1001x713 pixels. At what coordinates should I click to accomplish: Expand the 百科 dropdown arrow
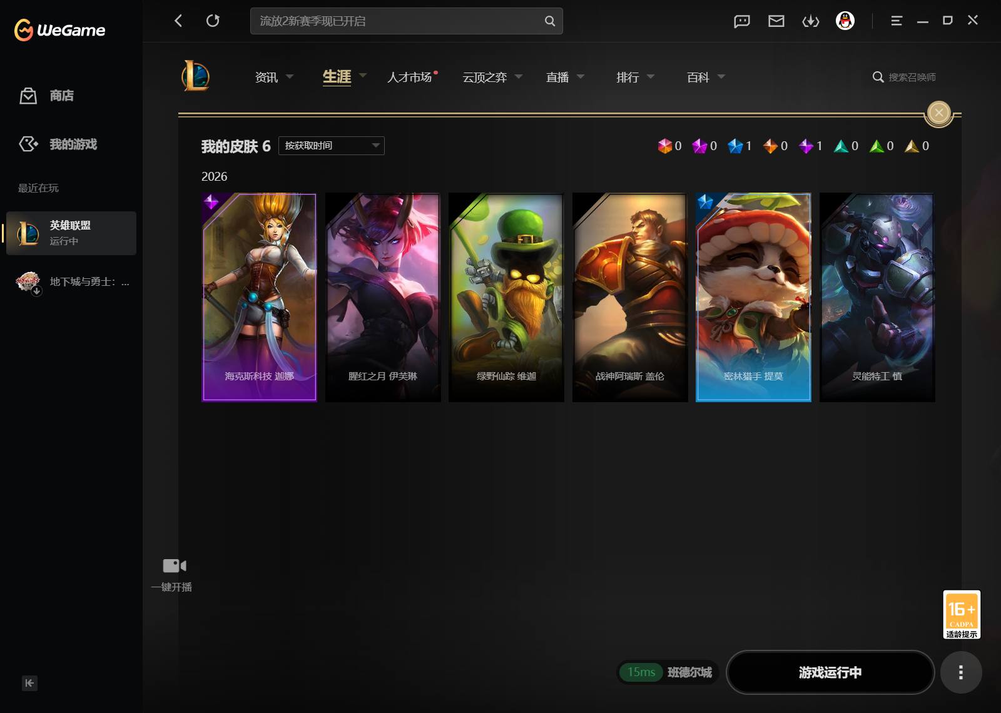pos(721,76)
